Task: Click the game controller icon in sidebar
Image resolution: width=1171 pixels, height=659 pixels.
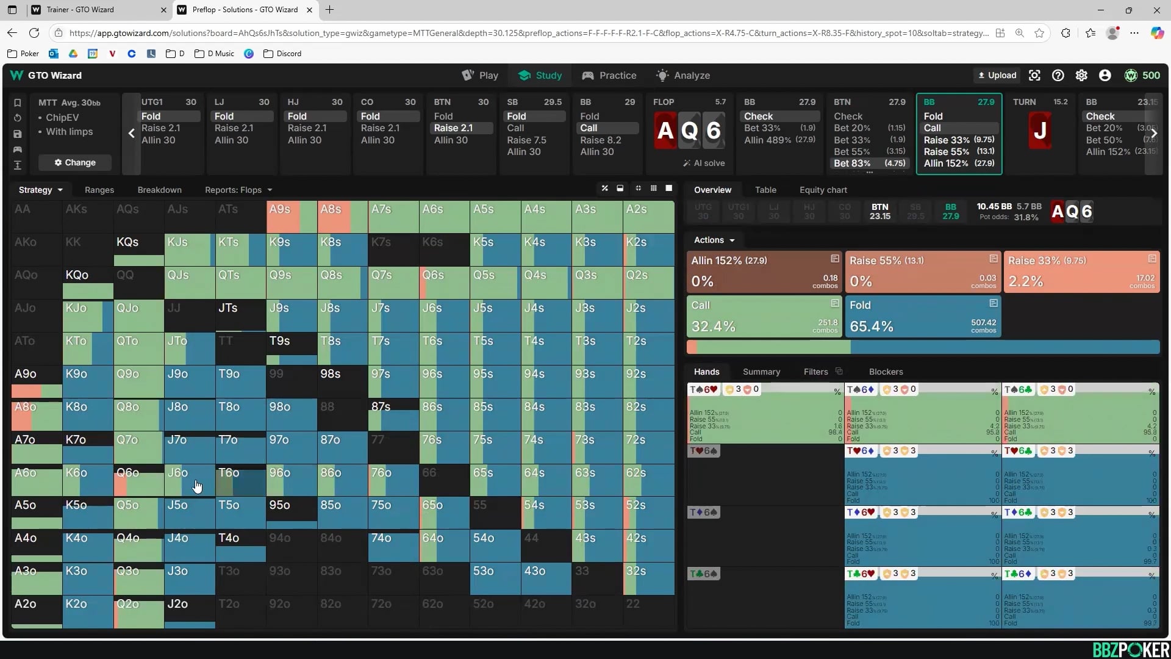Action: tap(18, 149)
